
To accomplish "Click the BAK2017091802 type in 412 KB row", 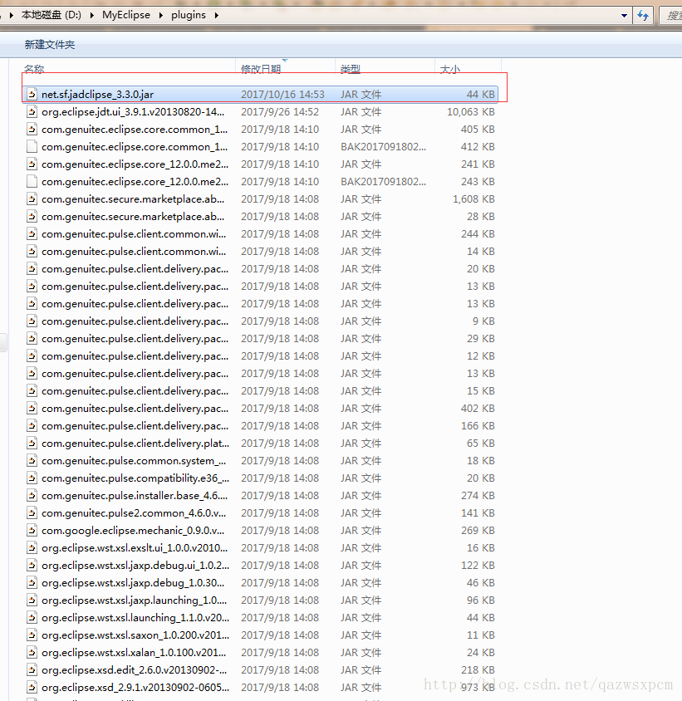I will [383, 147].
